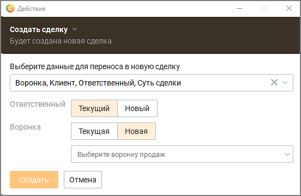Image resolution: width=301 pixels, height=196 pixels.
Task: Click the selected data field Воронка, Клиент, Ответственный
Action: click(152, 83)
